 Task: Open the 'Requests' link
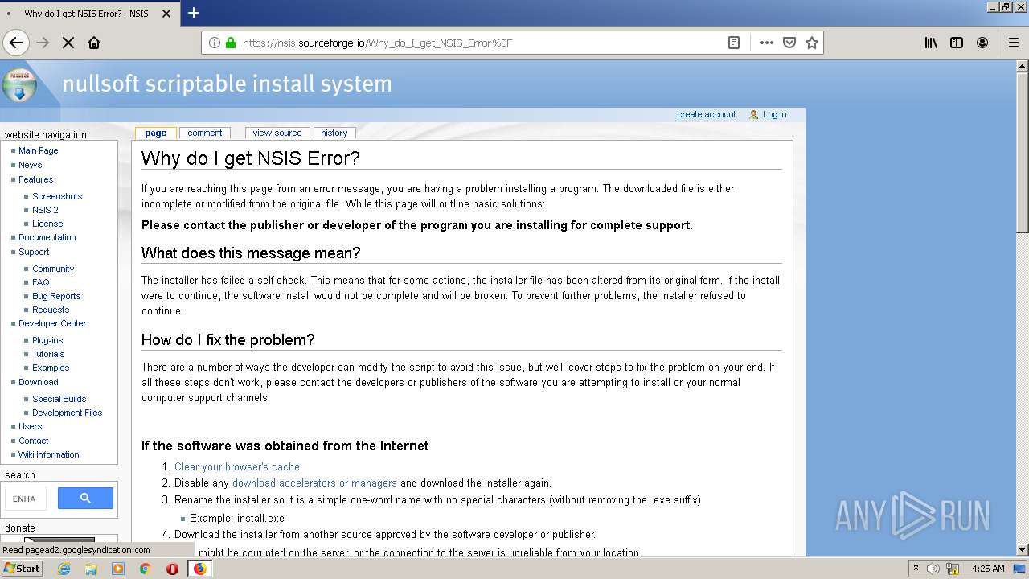pos(51,310)
